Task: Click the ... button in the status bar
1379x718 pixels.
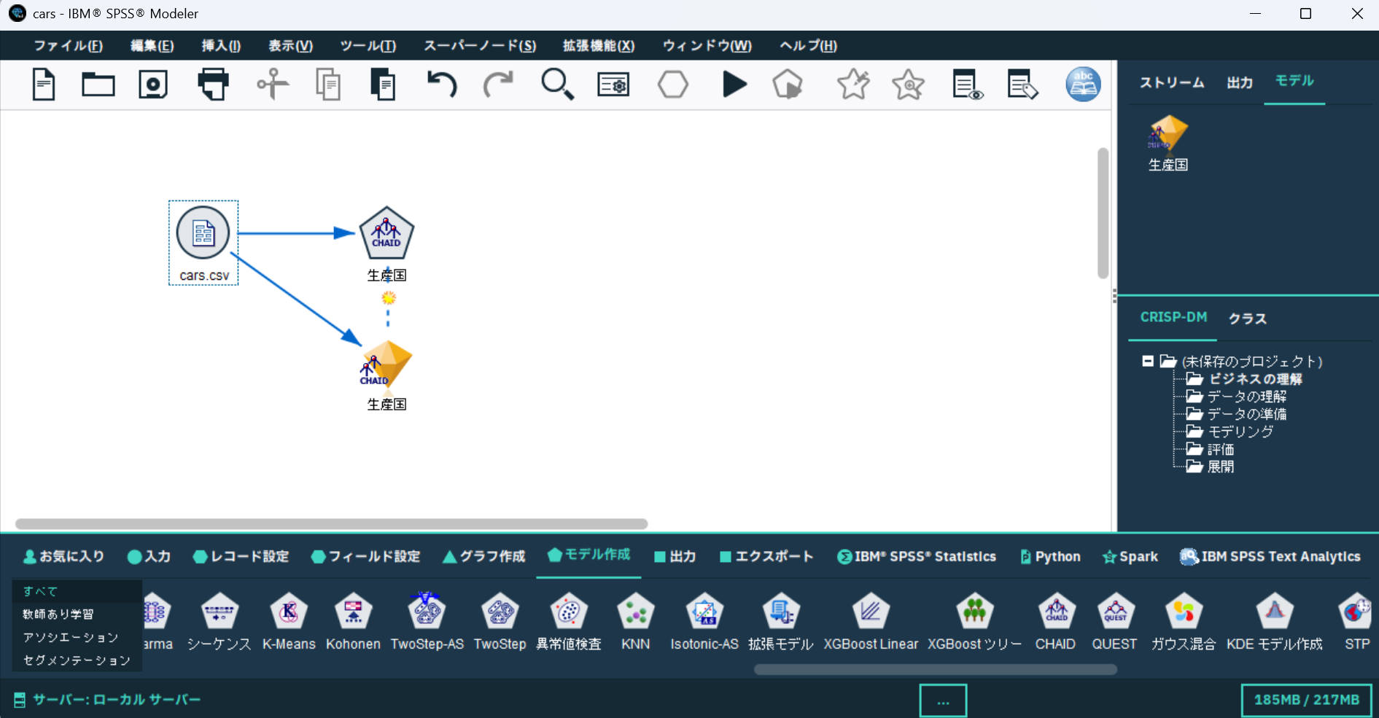Action: point(942,700)
